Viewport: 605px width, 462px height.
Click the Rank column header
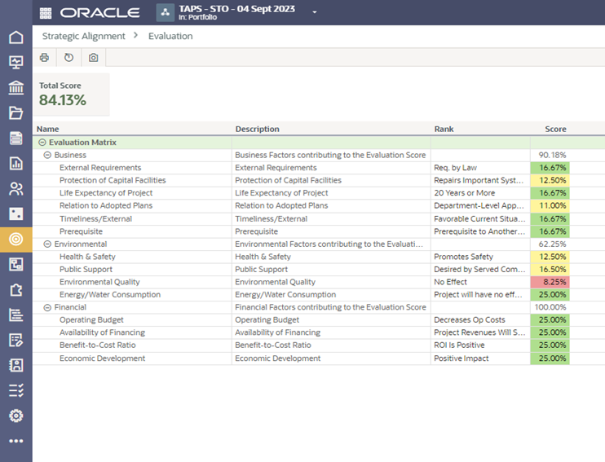[444, 129]
